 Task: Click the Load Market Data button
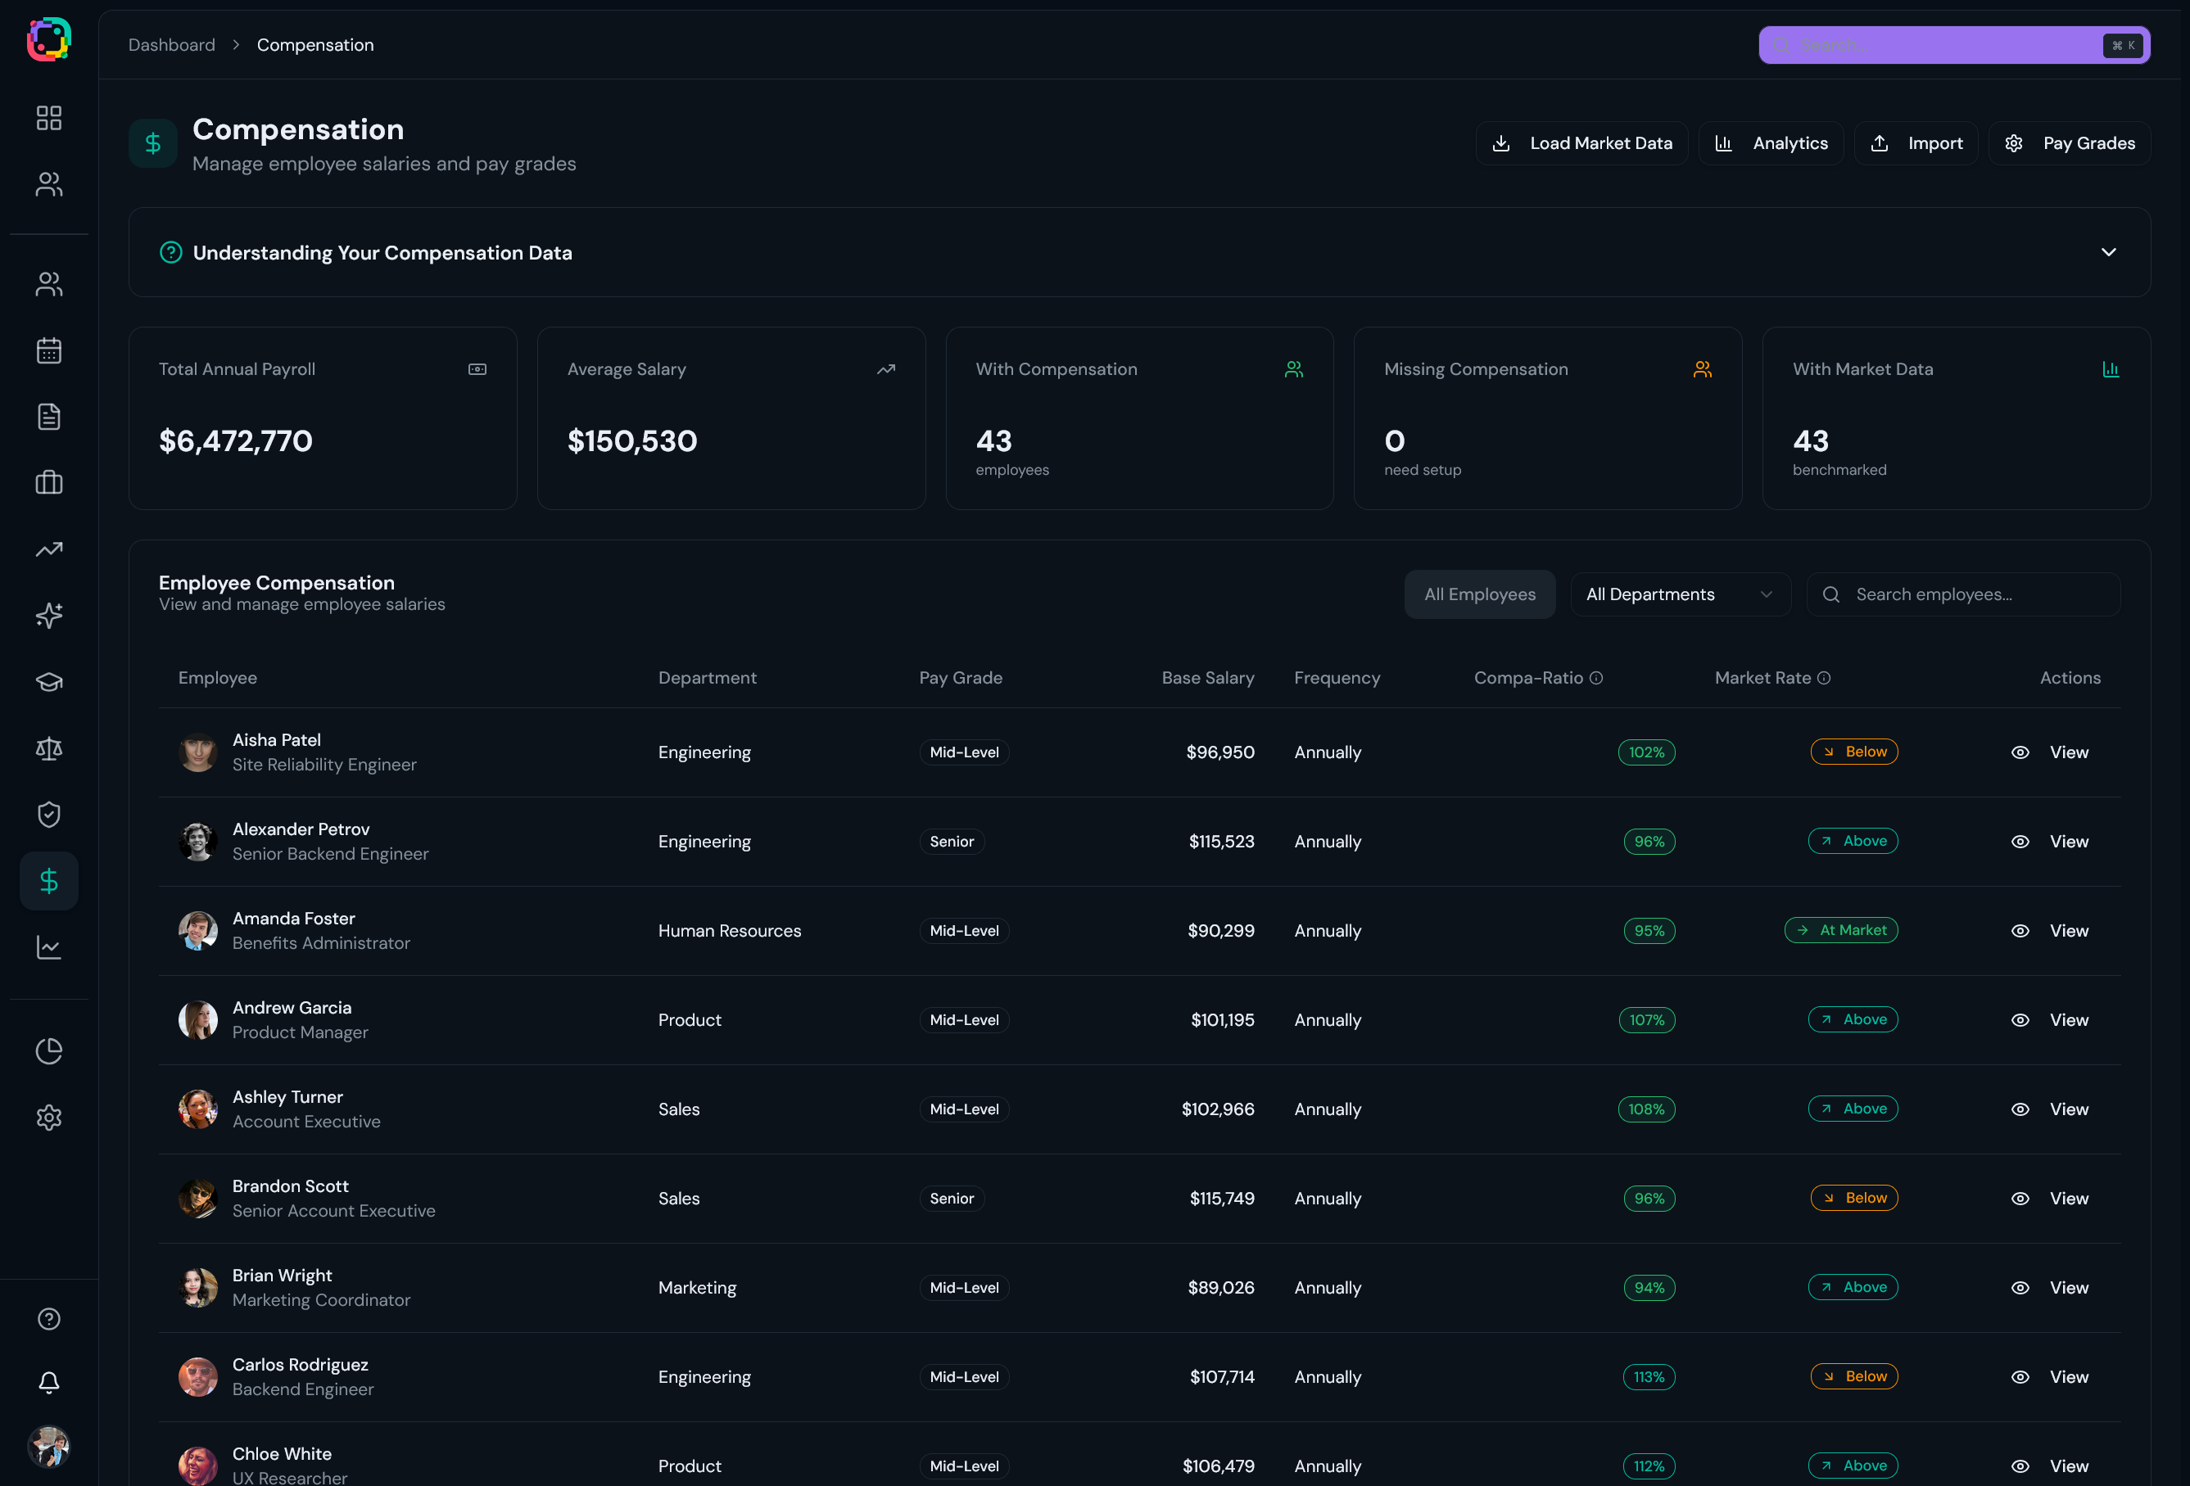coord(1581,143)
